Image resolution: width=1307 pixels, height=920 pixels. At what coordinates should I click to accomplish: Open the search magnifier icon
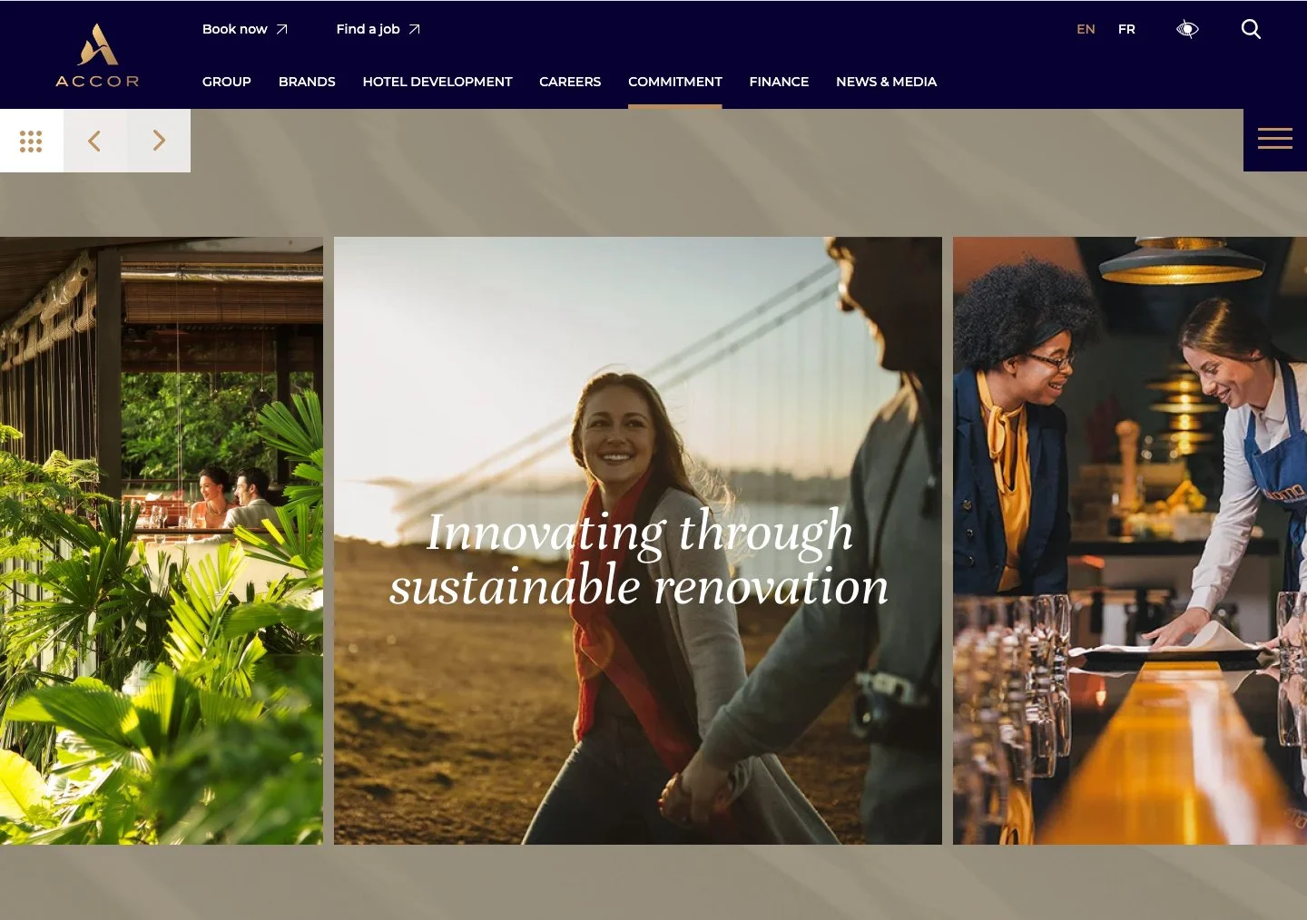[1251, 29]
